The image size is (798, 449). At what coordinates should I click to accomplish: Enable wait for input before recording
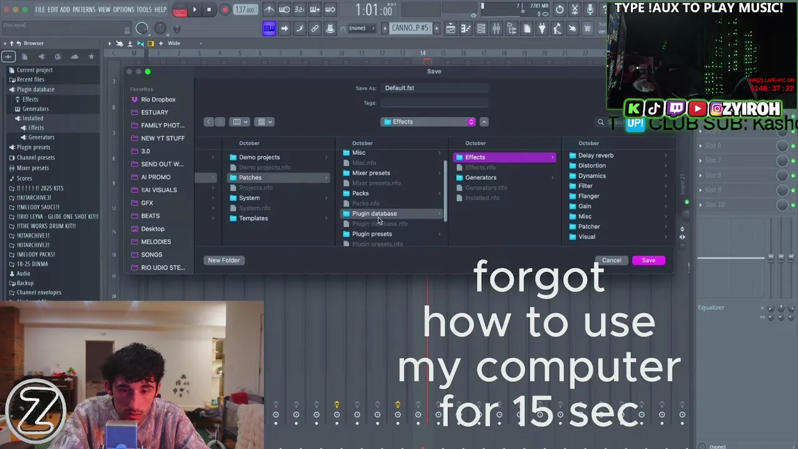click(x=284, y=9)
